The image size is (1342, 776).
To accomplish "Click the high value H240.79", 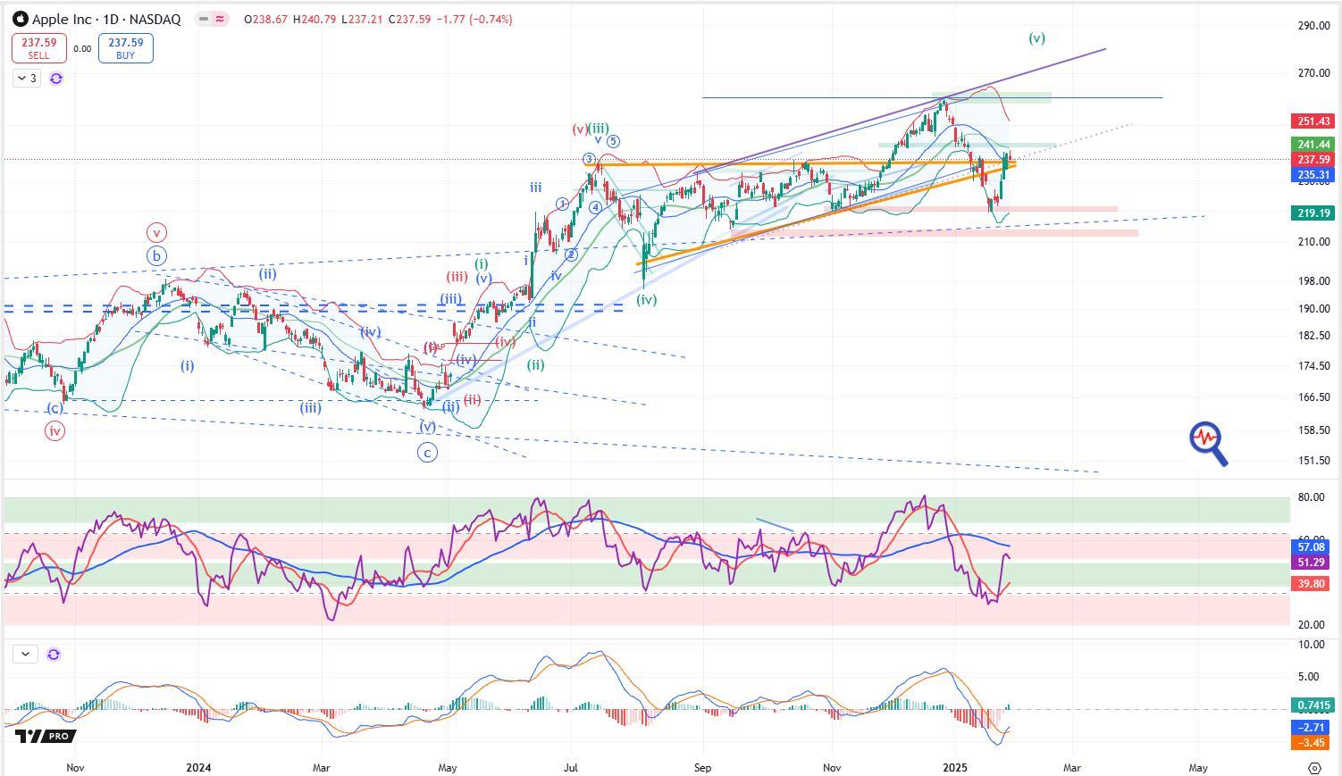I will (x=315, y=19).
